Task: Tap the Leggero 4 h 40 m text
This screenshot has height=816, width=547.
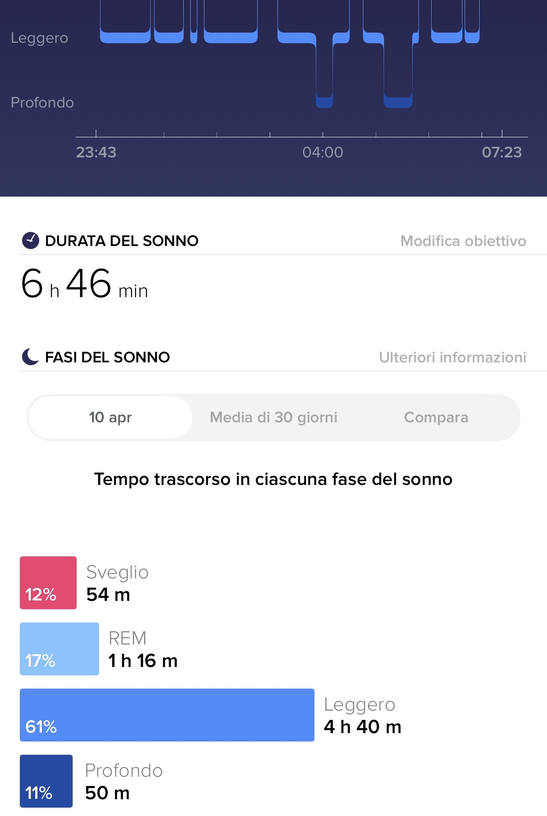Action: click(362, 715)
